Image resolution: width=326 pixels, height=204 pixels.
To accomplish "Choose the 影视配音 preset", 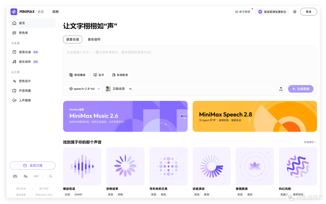I will pos(120,75).
